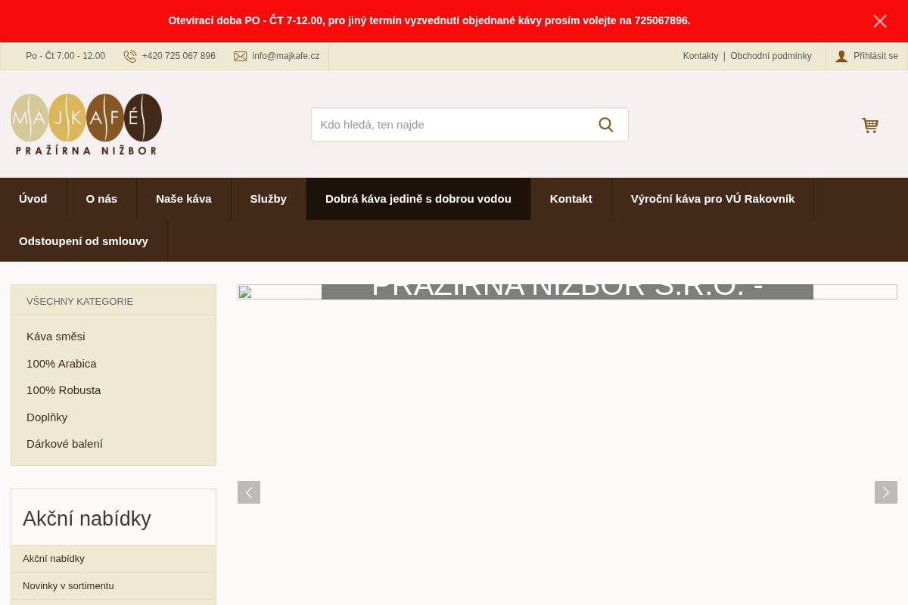Image resolution: width=908 pixels, height=605 pixels.
Task: Open 'Dobrá káva jedině s dobrou vodou' page
Action: (418, 199)
